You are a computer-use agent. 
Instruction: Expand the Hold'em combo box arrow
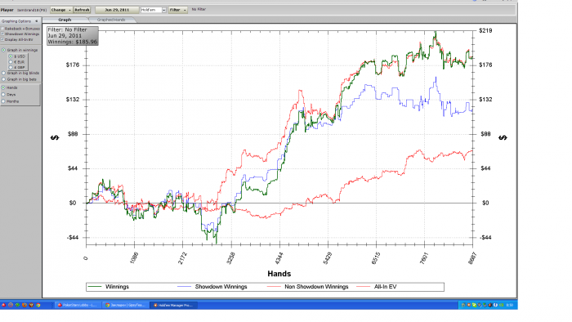(x=164, y=10)
